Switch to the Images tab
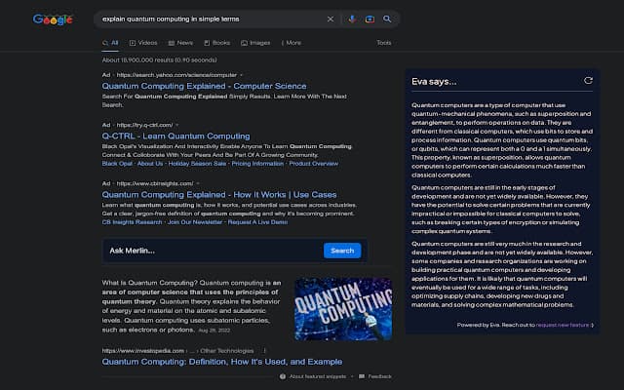624x390 pixels. coord(254,43)
